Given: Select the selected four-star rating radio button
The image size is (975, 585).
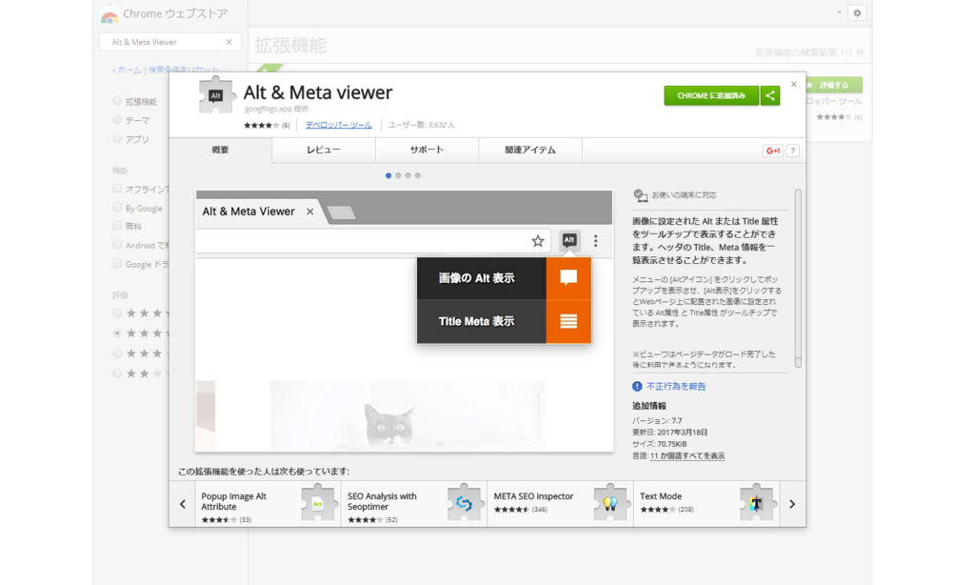Looking at the screenshot, I should pyautogui.click(x=117, y=333).
